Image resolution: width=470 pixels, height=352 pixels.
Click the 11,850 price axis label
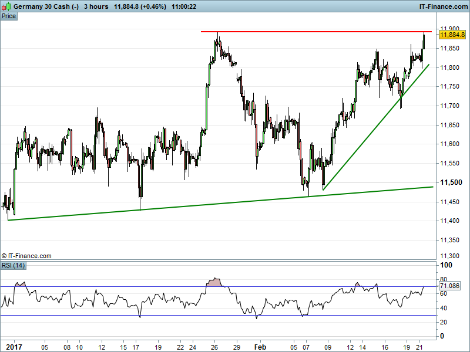pos(449,48)
